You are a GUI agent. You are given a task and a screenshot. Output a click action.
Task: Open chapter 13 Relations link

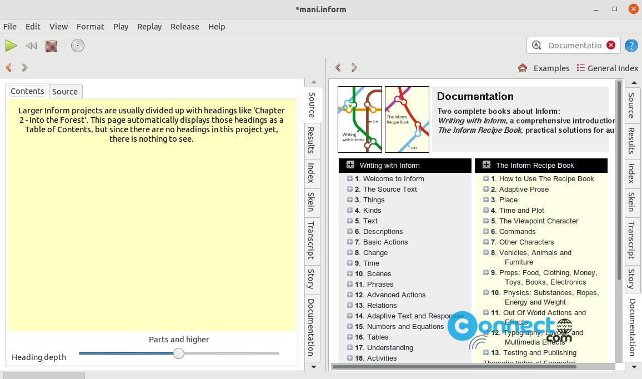[382, 306]
